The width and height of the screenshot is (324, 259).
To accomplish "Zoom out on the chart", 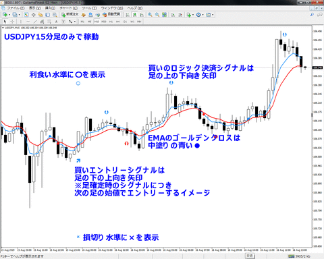I will [157, 15].
